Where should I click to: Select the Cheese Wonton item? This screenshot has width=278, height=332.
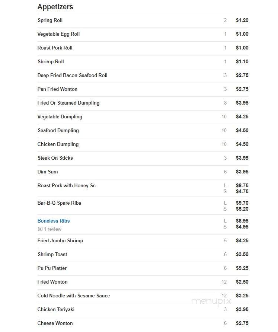coord(55,323)
